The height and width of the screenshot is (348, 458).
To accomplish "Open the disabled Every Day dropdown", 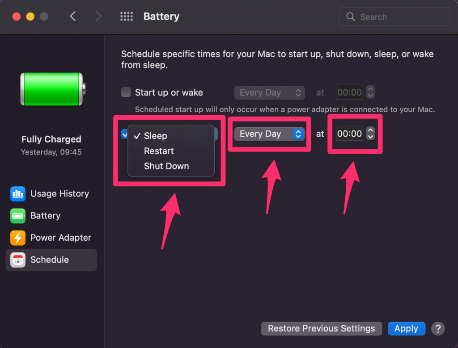I will (269, 92).
